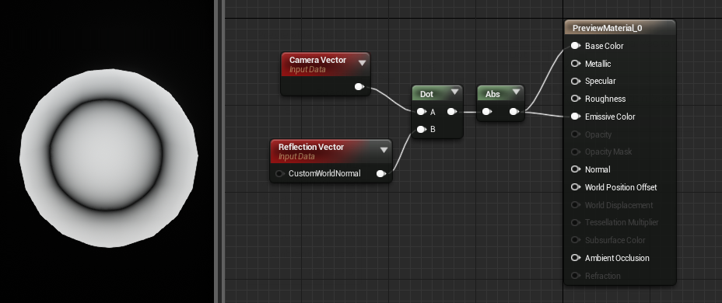Click the Reflection Vector output pin

[x=380, y=173]
